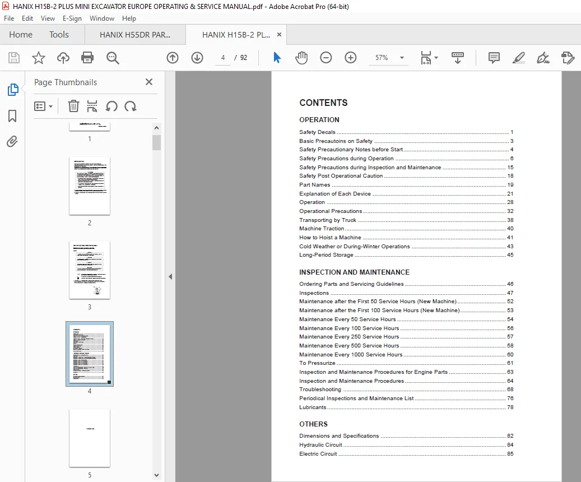The width and height of the screenshot is (581, 482).
Task: Click the insert/extract pages icon
Action: click(92, 106)
